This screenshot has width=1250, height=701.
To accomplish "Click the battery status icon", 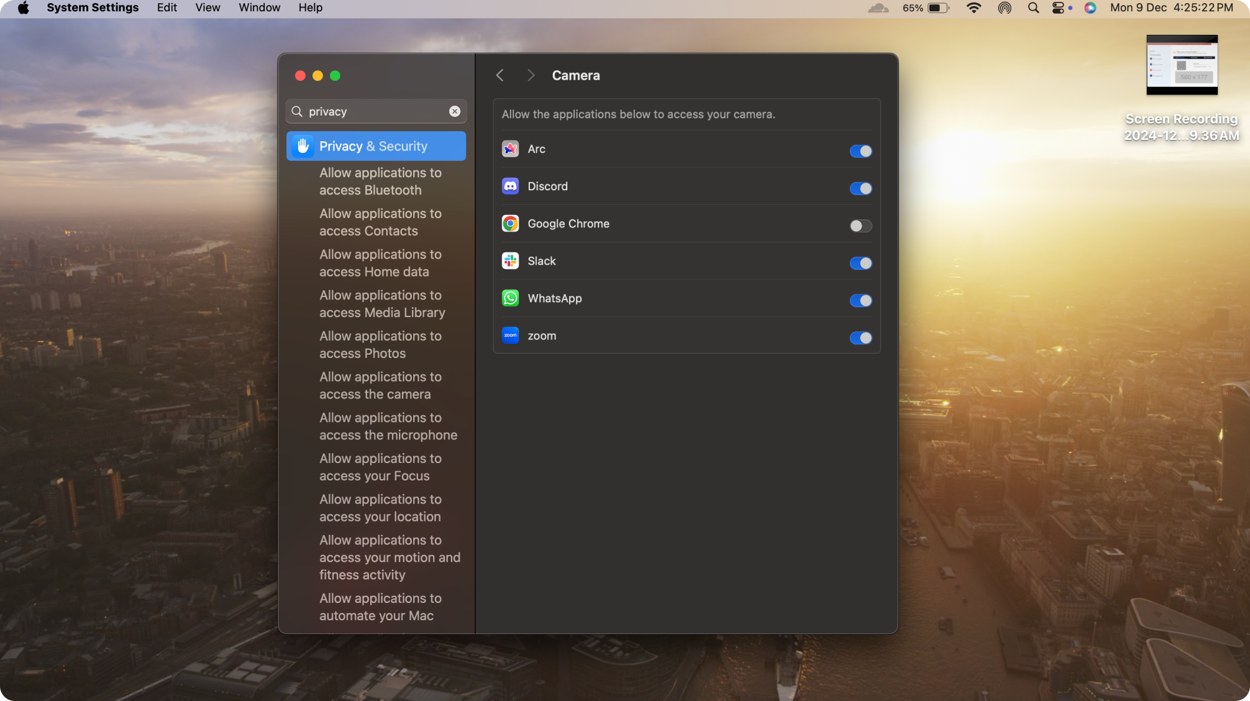I will point(938,8).
